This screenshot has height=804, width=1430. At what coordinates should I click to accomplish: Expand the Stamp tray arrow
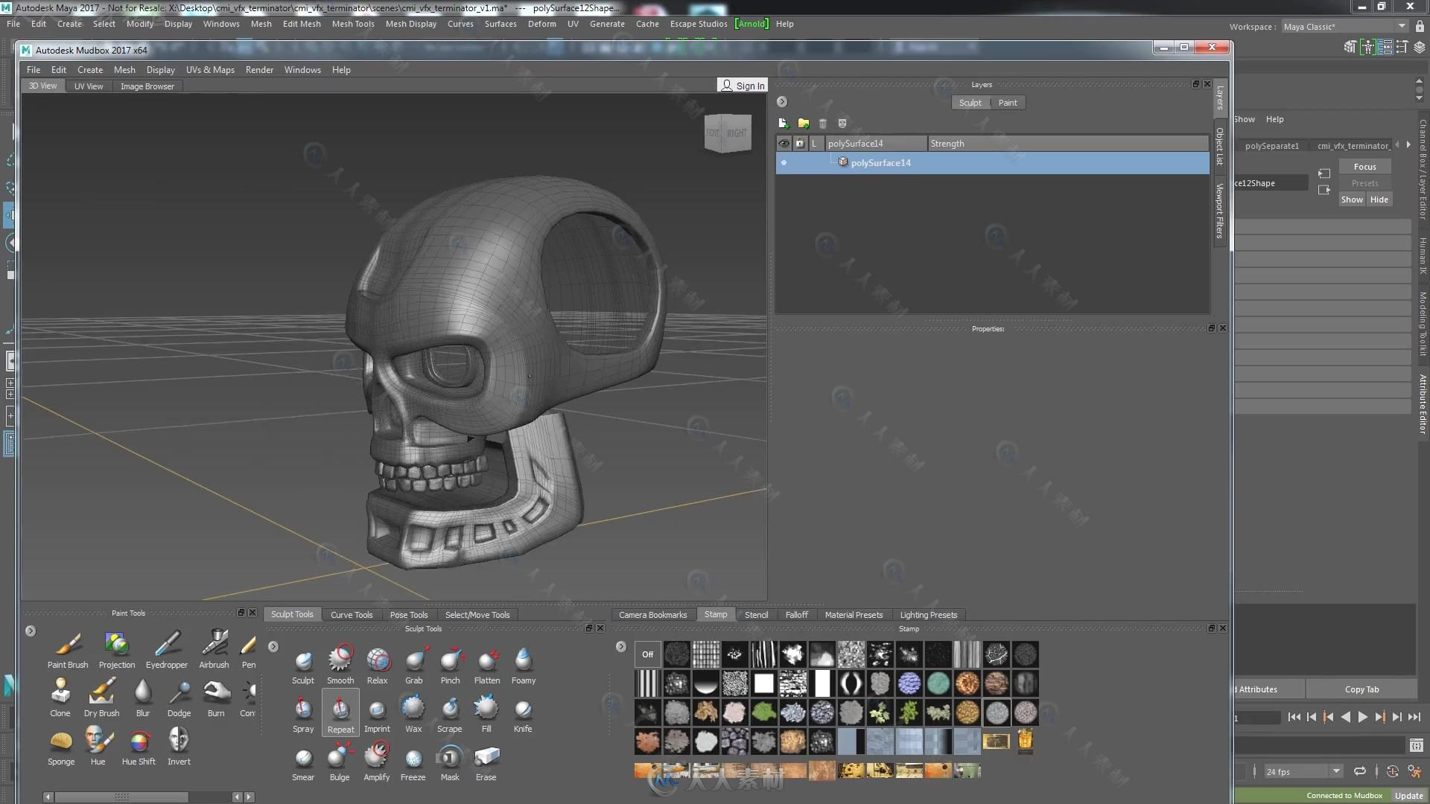(x=621, y=646)
